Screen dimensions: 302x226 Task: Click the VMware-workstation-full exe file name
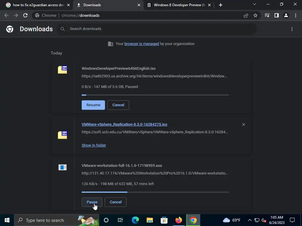click(x=122, y=165)
